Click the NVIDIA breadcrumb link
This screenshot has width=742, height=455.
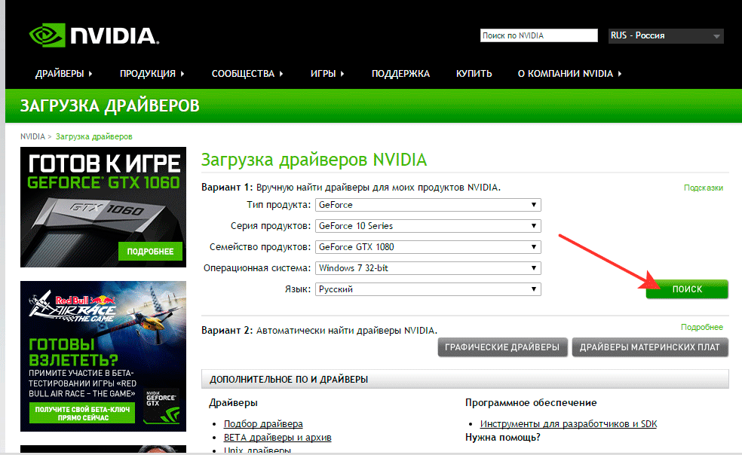tap(32, 136)
